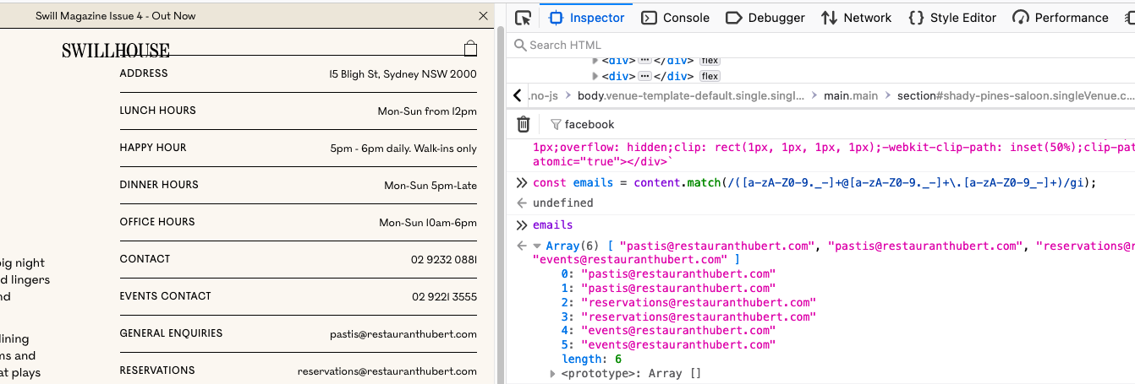Clear console output with the trash icon
Viewport: 1135px width, 384px height.
point(524,124)
